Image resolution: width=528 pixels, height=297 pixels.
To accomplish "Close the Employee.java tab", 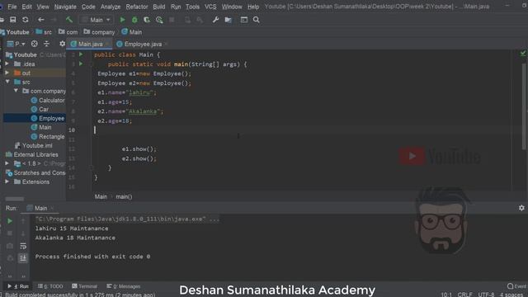I will (167, 44).
